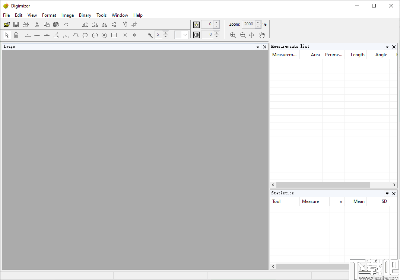Click the brightness value input field
The image size is (400, 280).
click(x=207, y=24)
